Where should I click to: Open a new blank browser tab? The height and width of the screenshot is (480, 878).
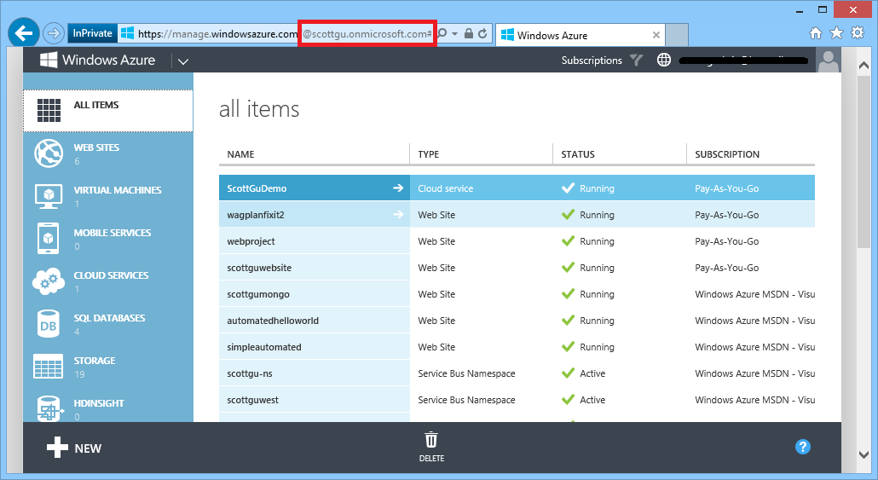(x=677, y=35)
